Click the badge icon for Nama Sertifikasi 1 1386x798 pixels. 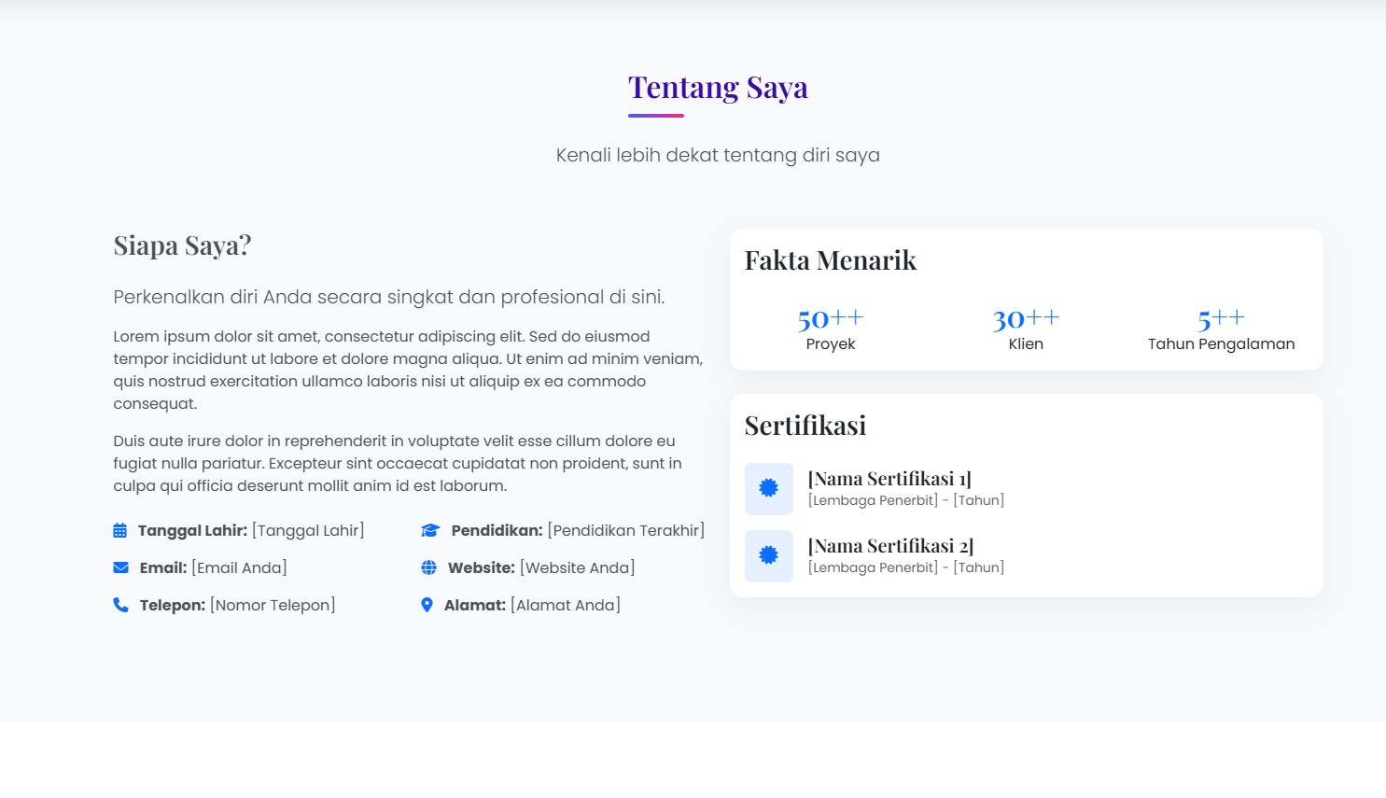pos(768,488)
